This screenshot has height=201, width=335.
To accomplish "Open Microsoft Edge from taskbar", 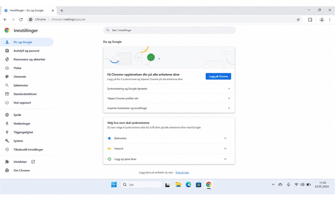I will [x=188, y=185].
